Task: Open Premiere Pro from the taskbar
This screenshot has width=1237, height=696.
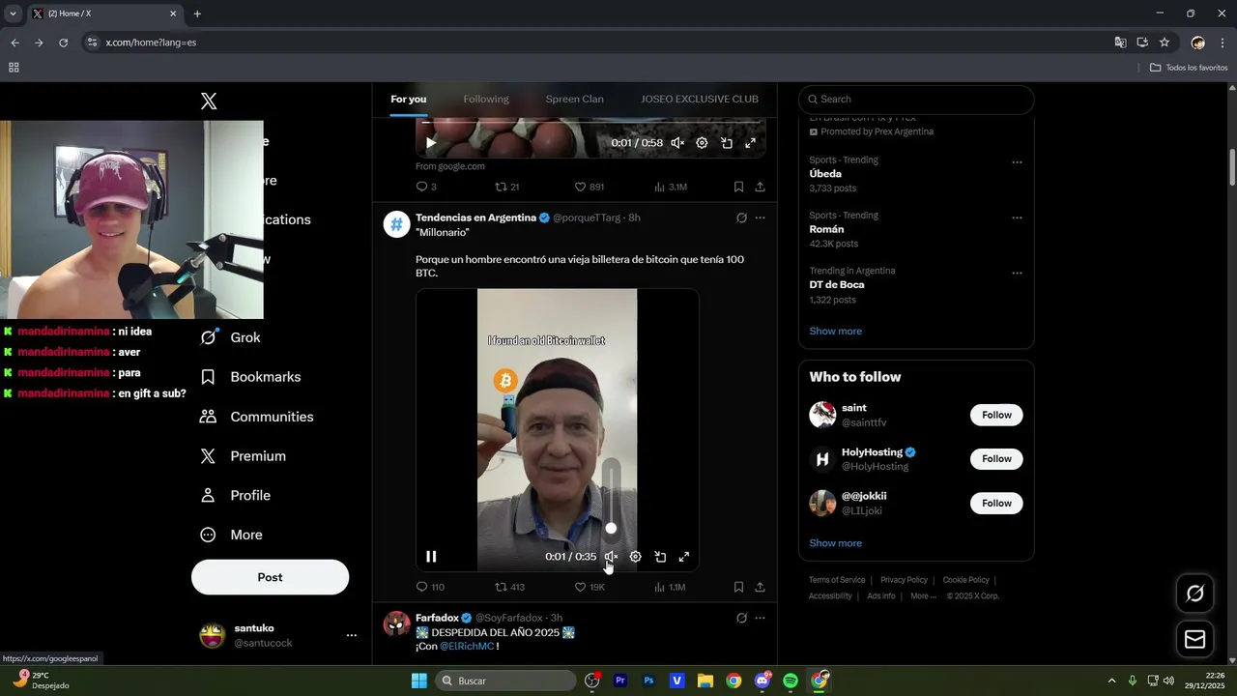Action: click(620, 681)
